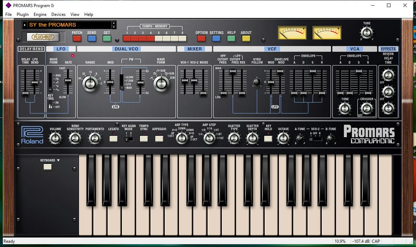Toggle the ARPEGGIO button

[x=159, y=139]
